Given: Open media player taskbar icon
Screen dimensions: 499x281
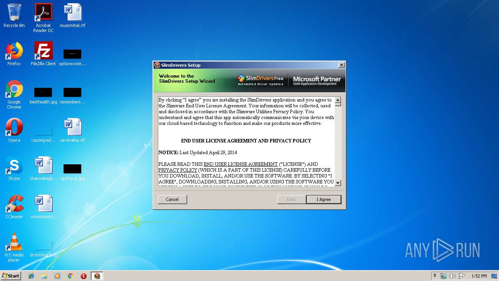Looking at the screenshot, I should (x=57, y=276).
